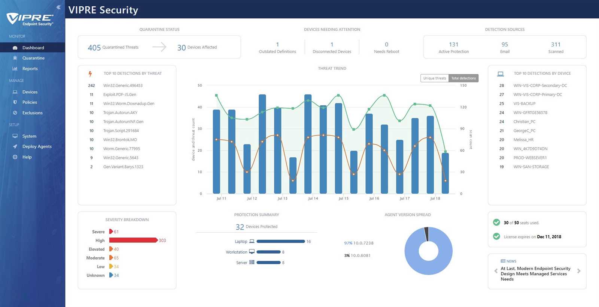Open the 405 Quarantined Threats link
Image resolution: width=599 pixels, height=307 pixels.
tap(113, 47)
